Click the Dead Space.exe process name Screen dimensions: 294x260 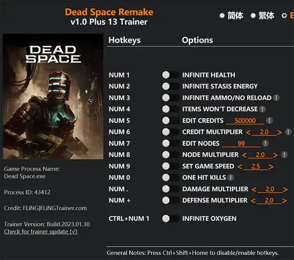tap(25, 176)
